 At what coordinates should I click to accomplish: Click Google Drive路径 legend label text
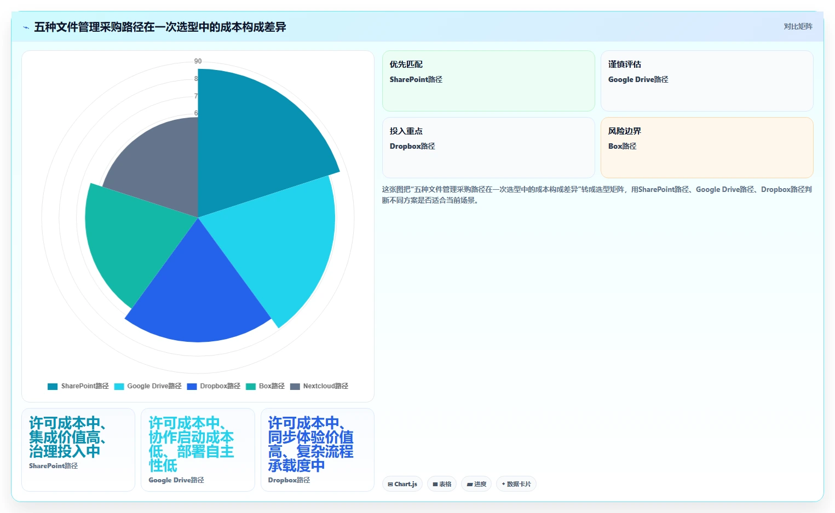154,386
